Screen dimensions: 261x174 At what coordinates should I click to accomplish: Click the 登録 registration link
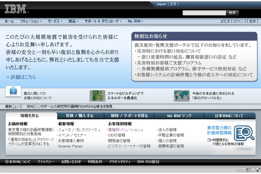[x=252, y=21]
